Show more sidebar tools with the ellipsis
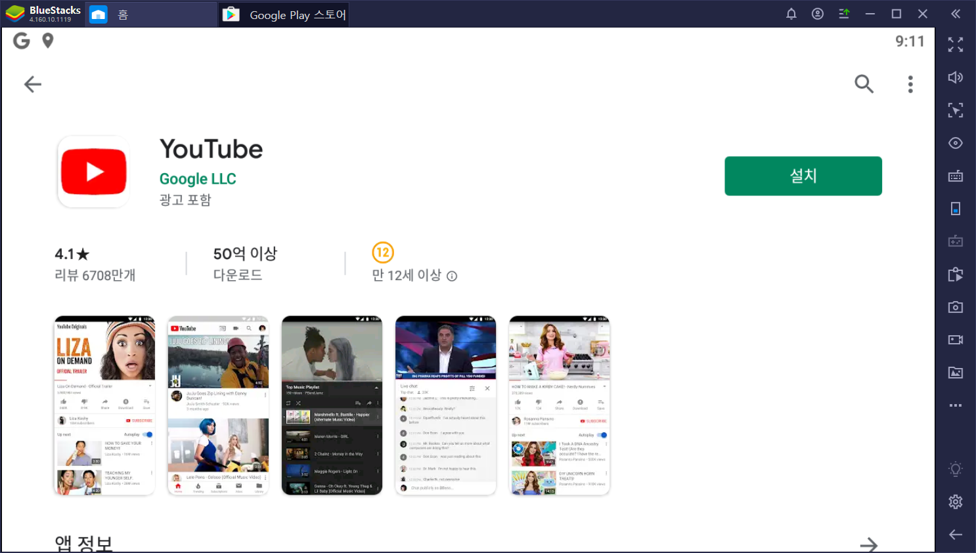This screenshot has width=976, height=553. (956, 405)
